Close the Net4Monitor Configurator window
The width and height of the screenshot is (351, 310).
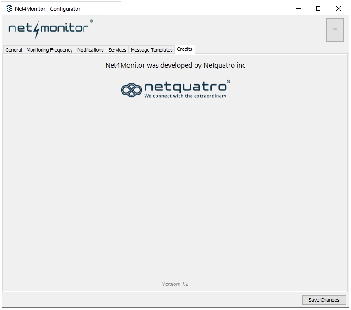339,9
